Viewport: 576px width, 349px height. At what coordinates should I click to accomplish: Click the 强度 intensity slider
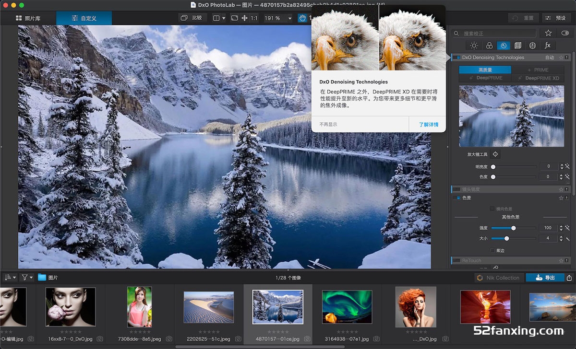click(x=514, y=228)
